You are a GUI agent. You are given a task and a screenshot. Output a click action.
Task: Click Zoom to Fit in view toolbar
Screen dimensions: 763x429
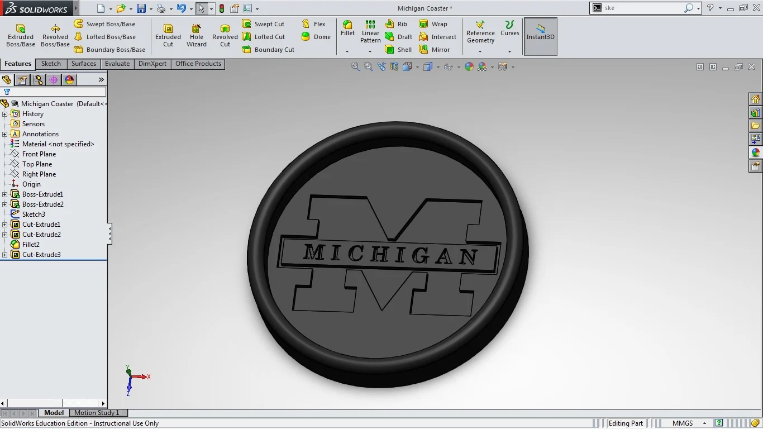coord(355,66)
